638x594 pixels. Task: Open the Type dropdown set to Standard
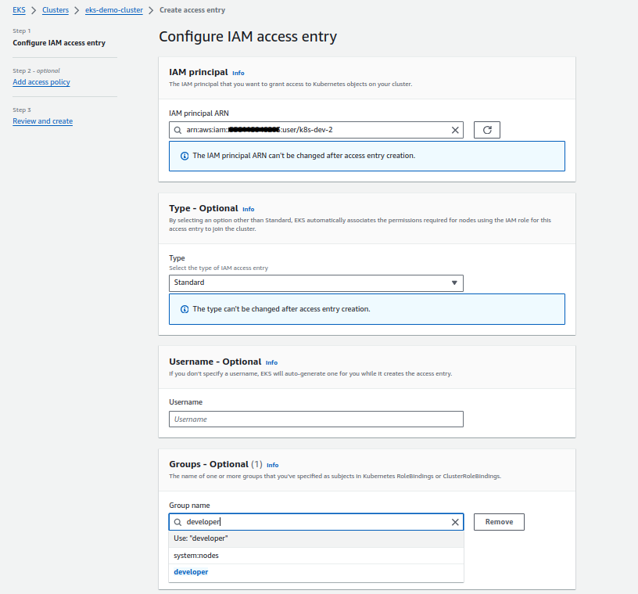click(316, 283)
